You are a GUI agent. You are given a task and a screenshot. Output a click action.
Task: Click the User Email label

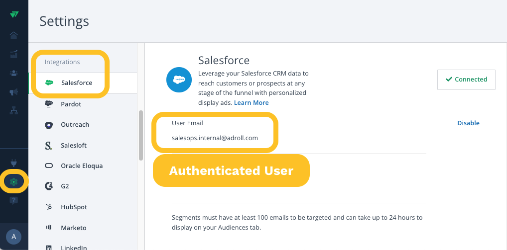187,123
